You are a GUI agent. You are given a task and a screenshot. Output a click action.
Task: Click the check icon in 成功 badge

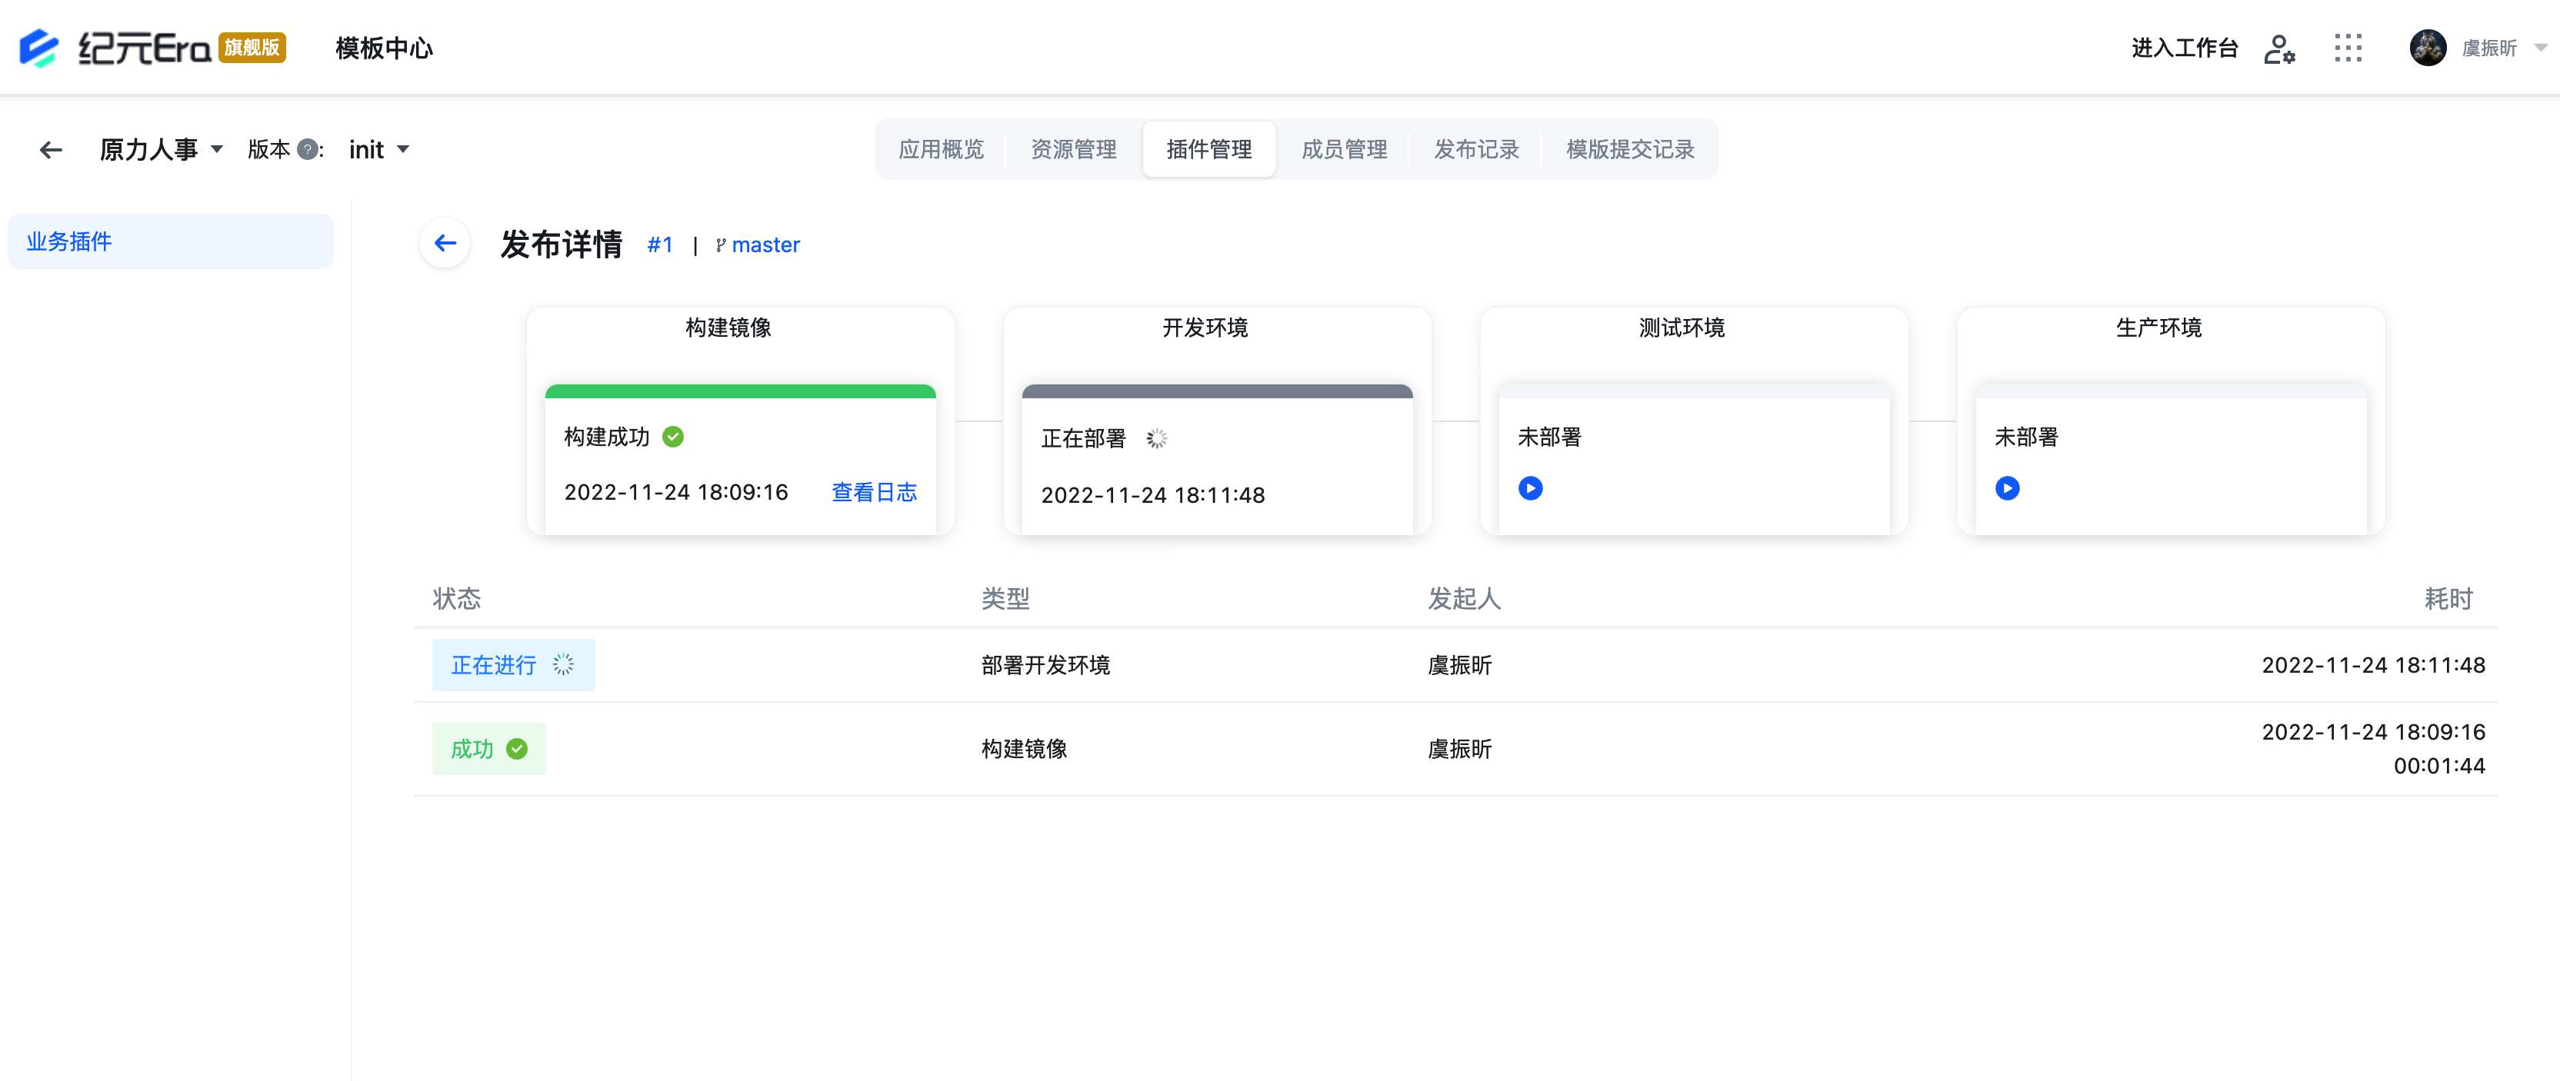(517, 749)
